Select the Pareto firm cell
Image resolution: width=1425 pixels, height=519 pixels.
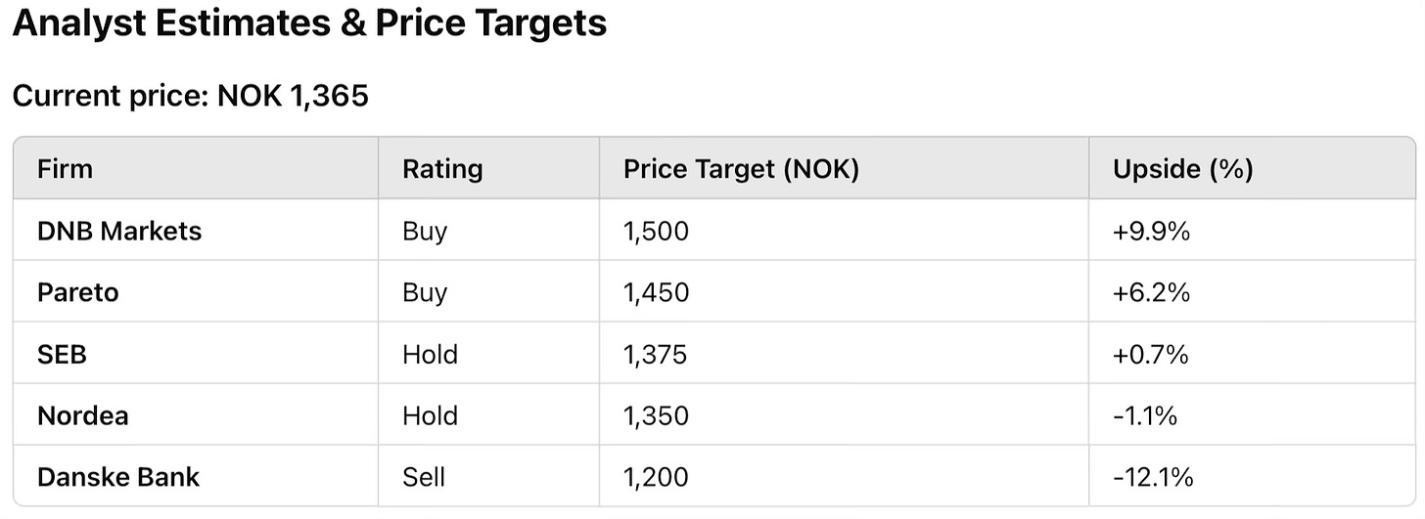tap(77, 292)
